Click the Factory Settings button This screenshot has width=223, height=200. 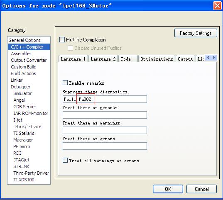[196, 33]
